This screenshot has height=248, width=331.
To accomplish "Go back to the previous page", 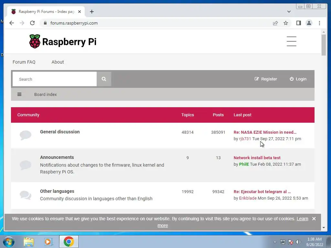I will (12, 23).
